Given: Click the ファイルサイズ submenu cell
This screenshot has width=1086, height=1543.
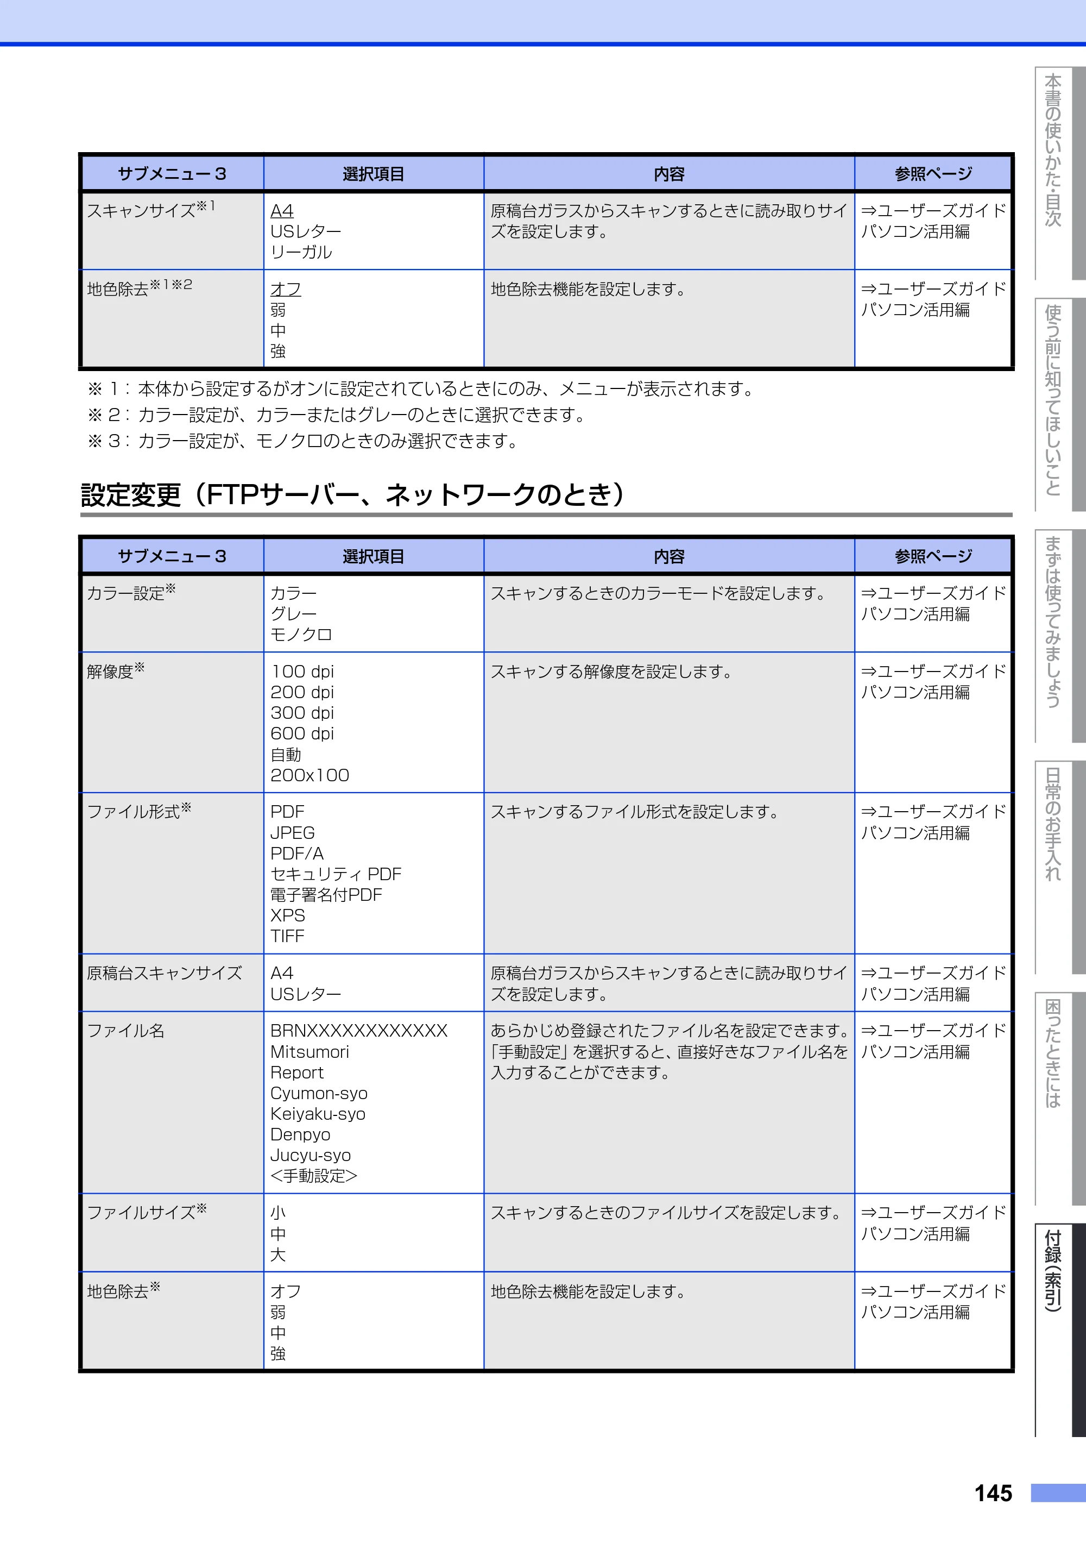Looking at the screenshot, I should pos(173,1233).
